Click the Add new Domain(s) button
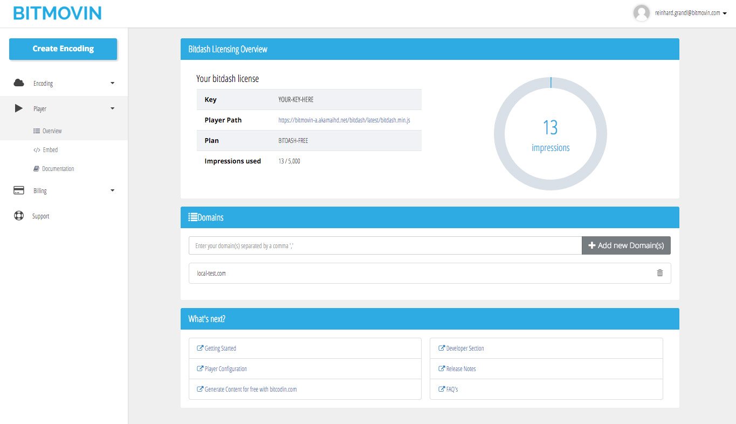This screenshot has width=736, height=424. [x=626, y=245]
